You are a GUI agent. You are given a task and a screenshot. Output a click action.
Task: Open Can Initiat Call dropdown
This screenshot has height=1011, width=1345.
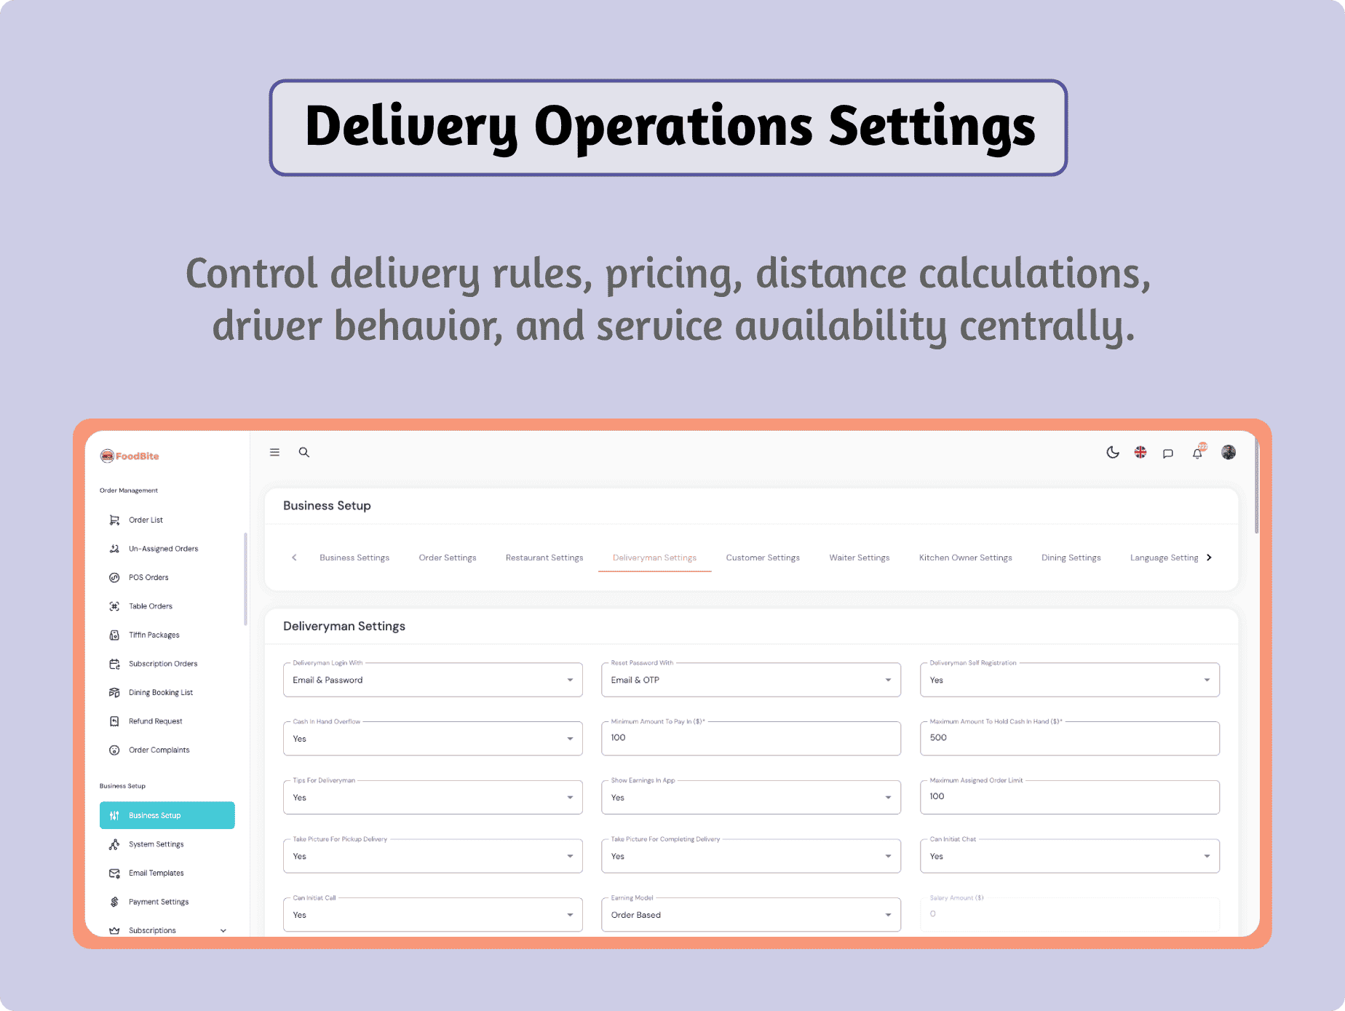click(x=433, y=915)
